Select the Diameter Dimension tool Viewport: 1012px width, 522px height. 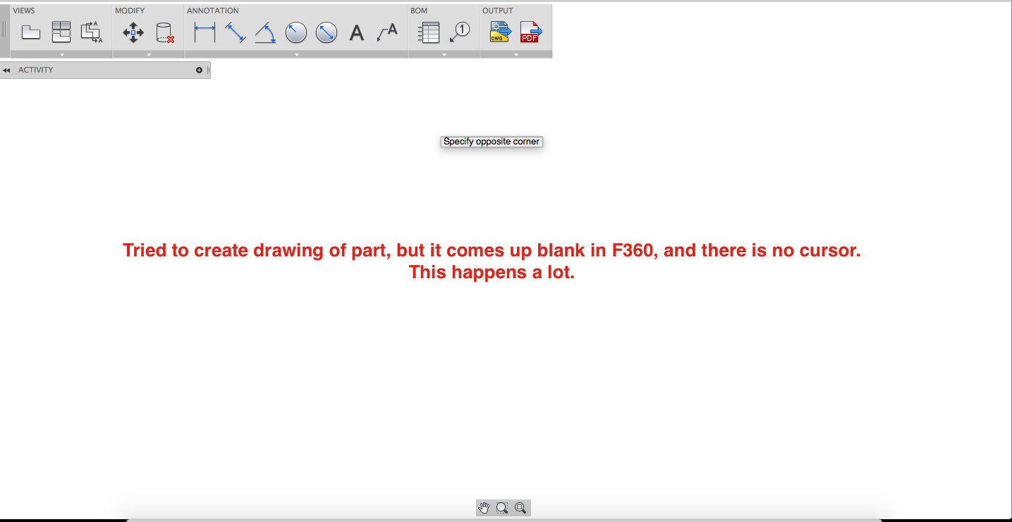pos(327,32)
